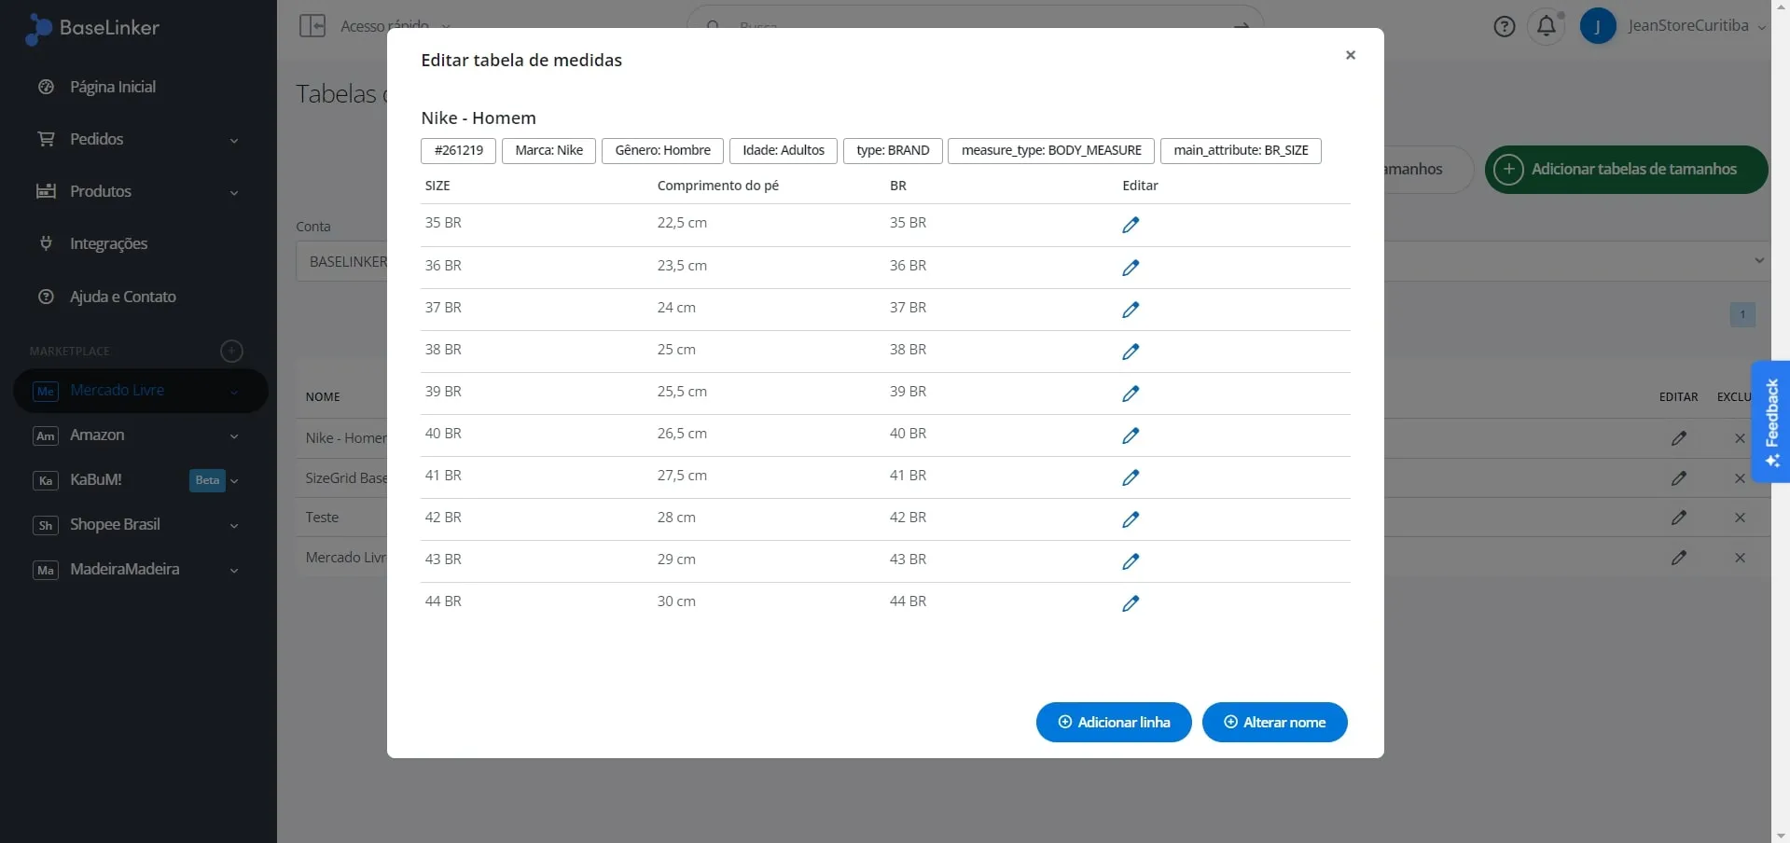Image resolution: width=1790 pixels, height=843 pixels.
Task: Click the 22,5 cm cell
Action: (682, 223)
